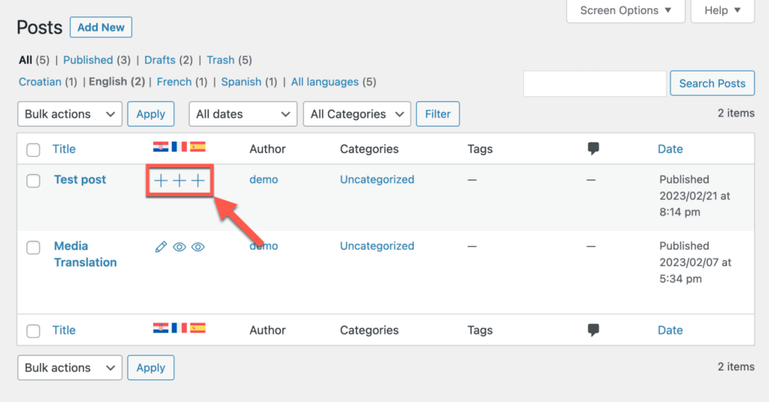
Task: Sort by Title in table header
Action: pyautogui.click(x=65, y=148)
